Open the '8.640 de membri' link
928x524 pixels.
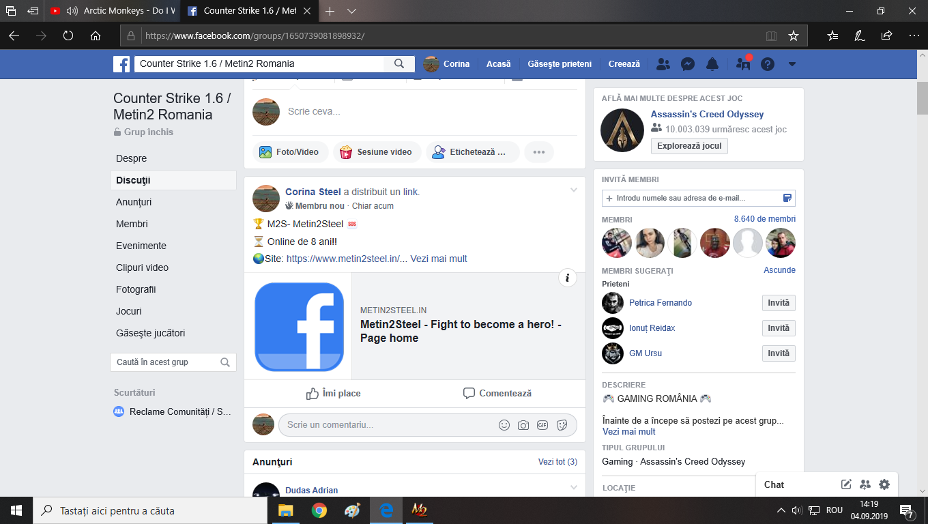765,219
